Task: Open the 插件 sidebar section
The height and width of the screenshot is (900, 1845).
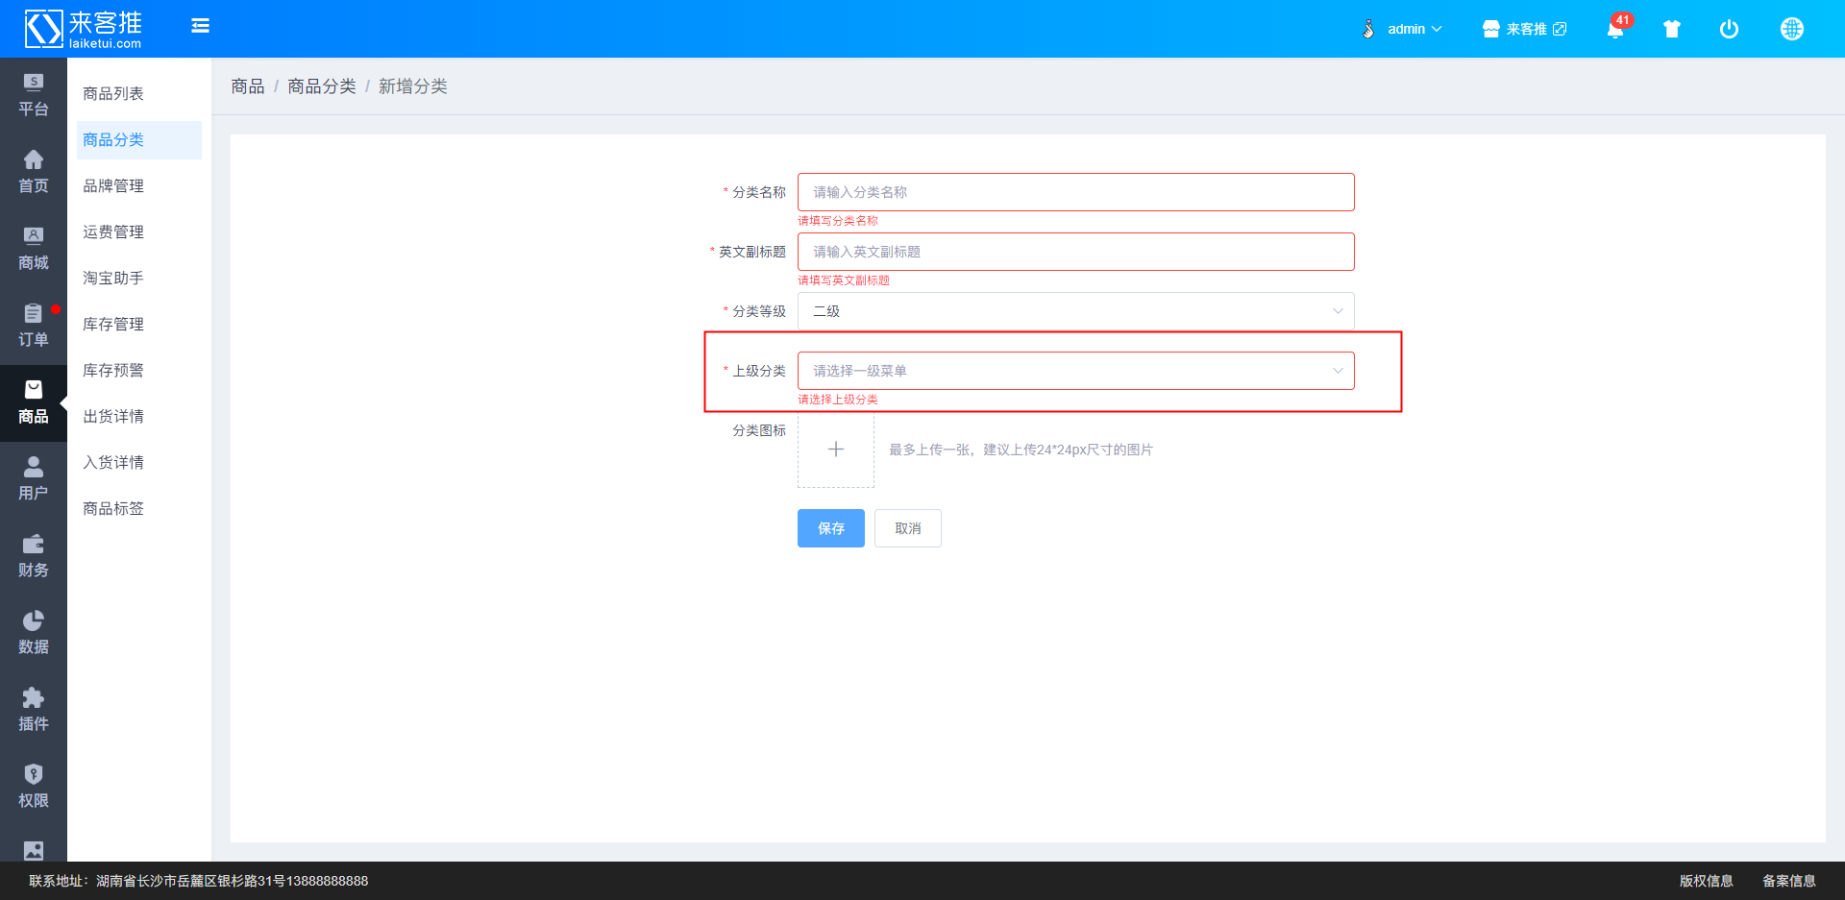Action: (x=34, y=711)
